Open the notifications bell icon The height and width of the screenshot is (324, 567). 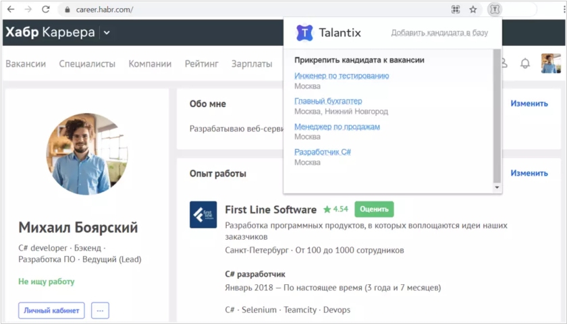[x=525, y=63]
